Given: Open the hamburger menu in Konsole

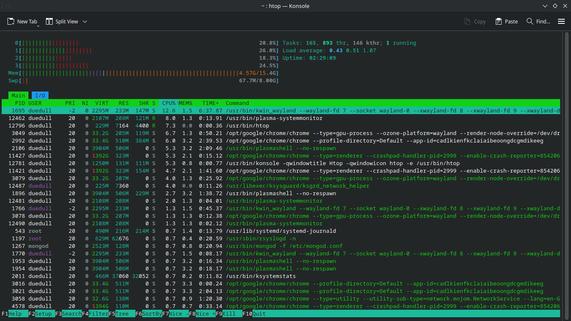Looking at the screenshot, I should [x=561, y=21].
